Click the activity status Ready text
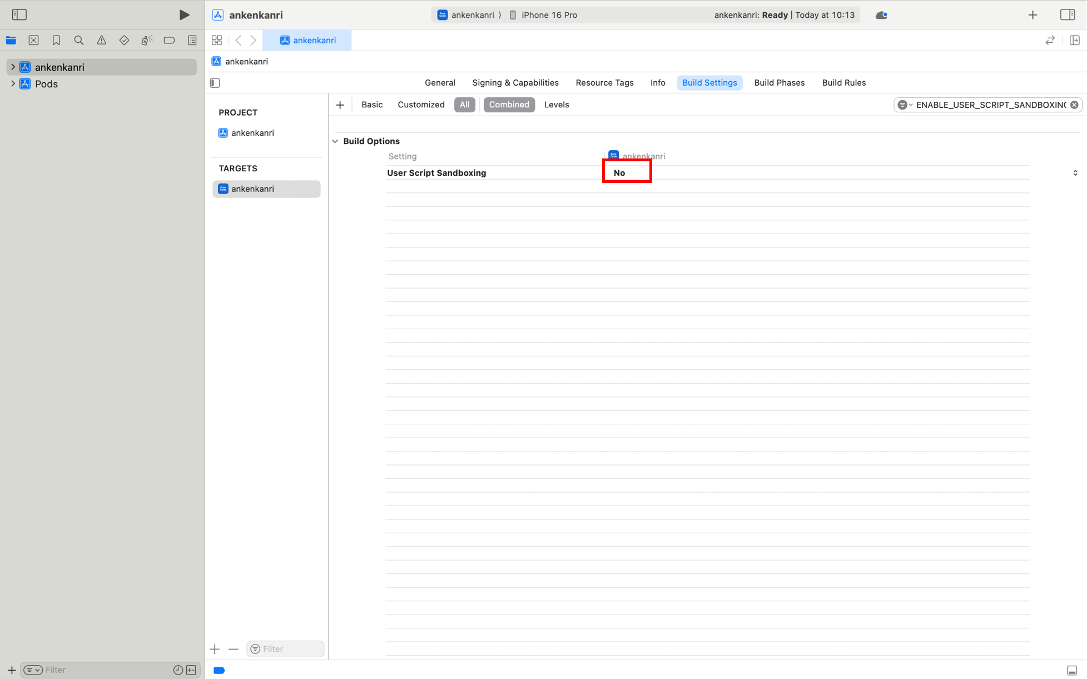 point(775,15)
